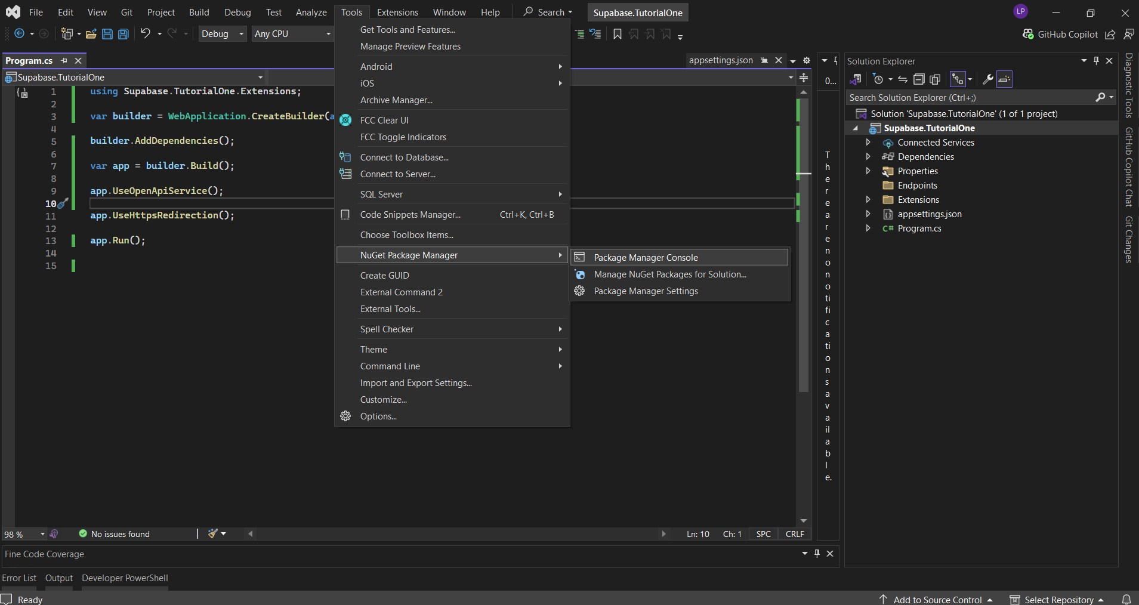Click Options in Tools menu
This screenshot has width=1139, height=605.
click(x=452, y=416)
